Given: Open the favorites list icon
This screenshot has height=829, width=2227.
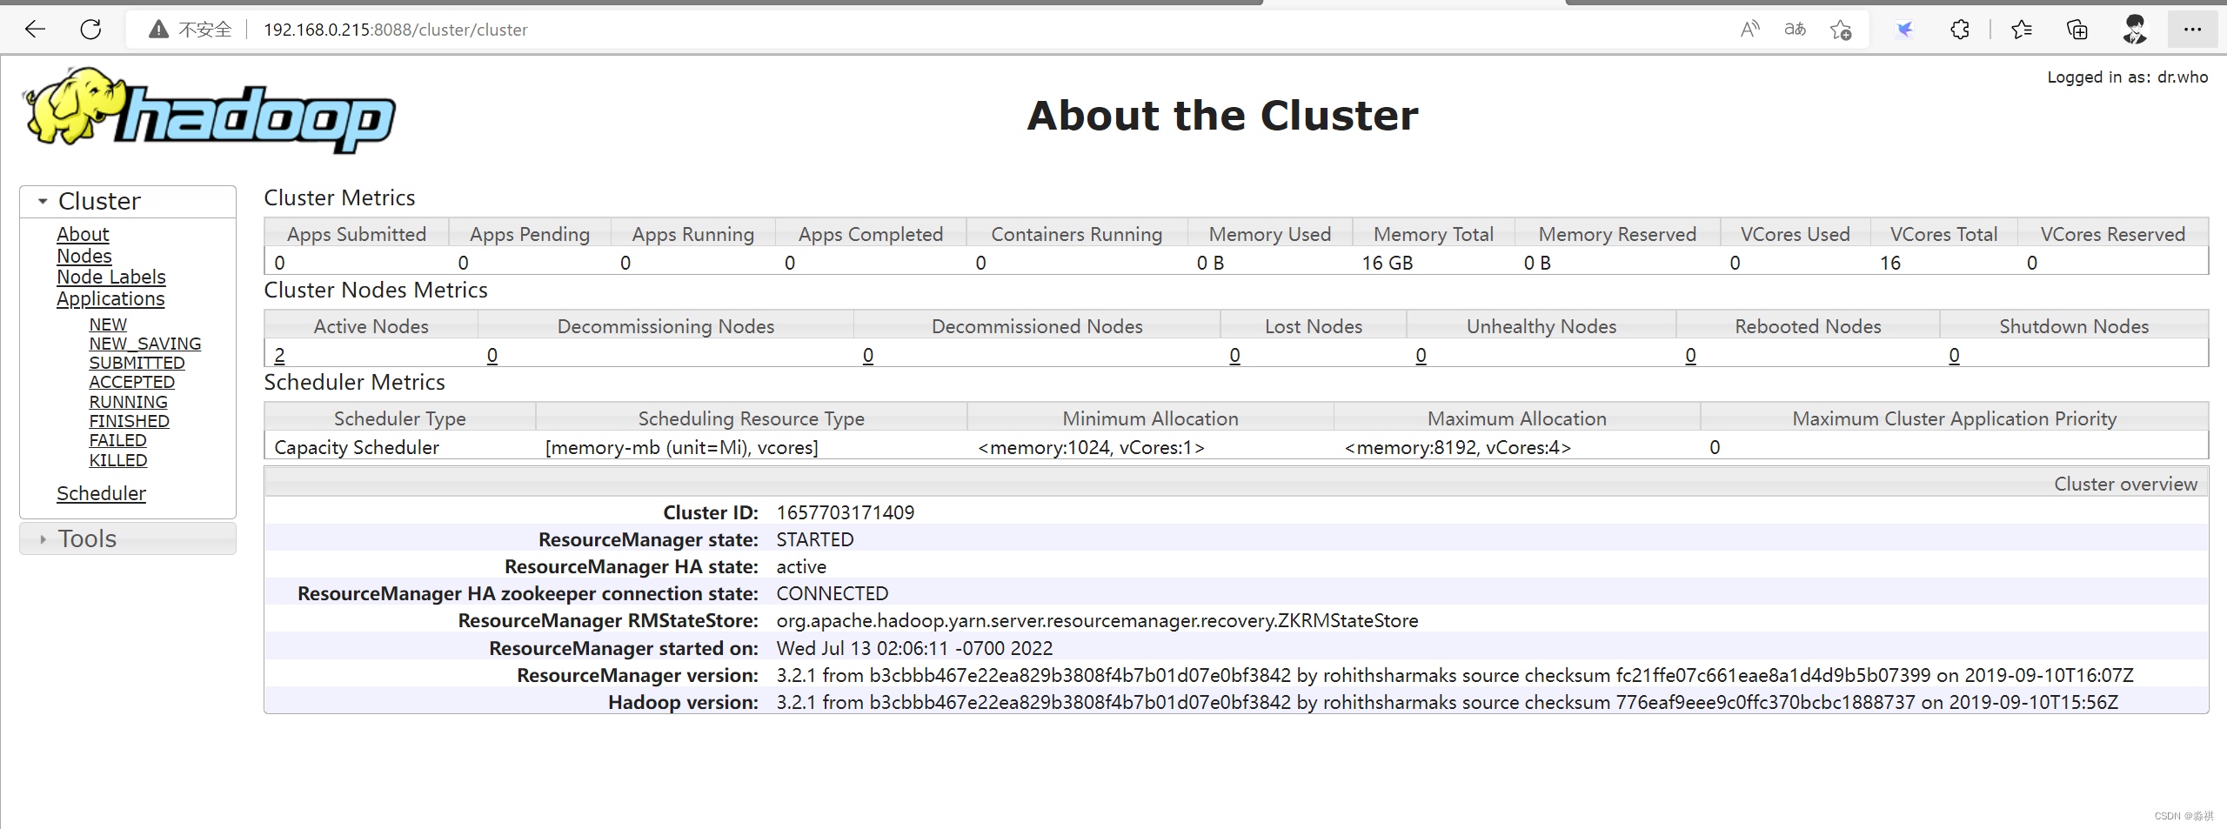Looking at the screenshot, I should click(x=2022, y=30).
